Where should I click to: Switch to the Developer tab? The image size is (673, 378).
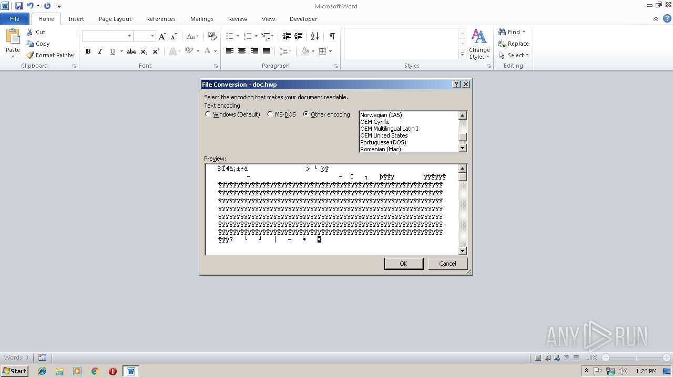click(x=303, y=19)
